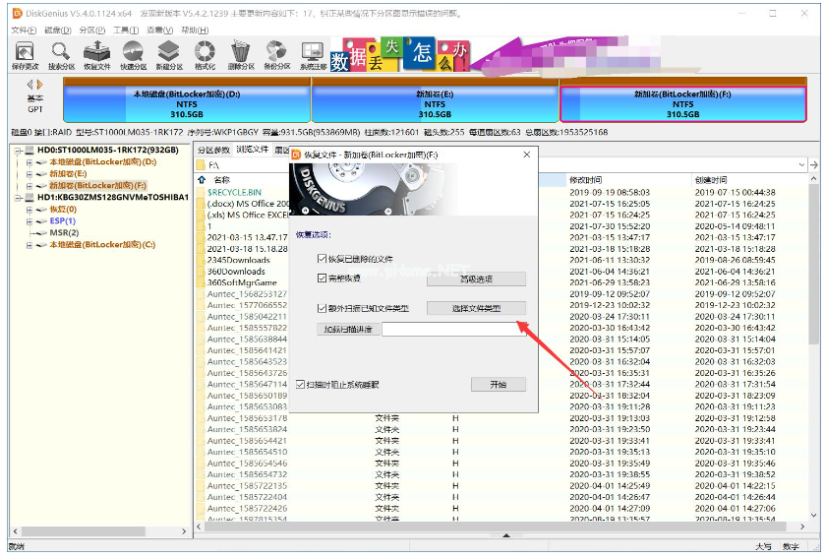Image resolution: width=826 pixels, height=558 pixels.
Task: Uncheck 恢复已删除的文件 checkbox
Action: 323,259
